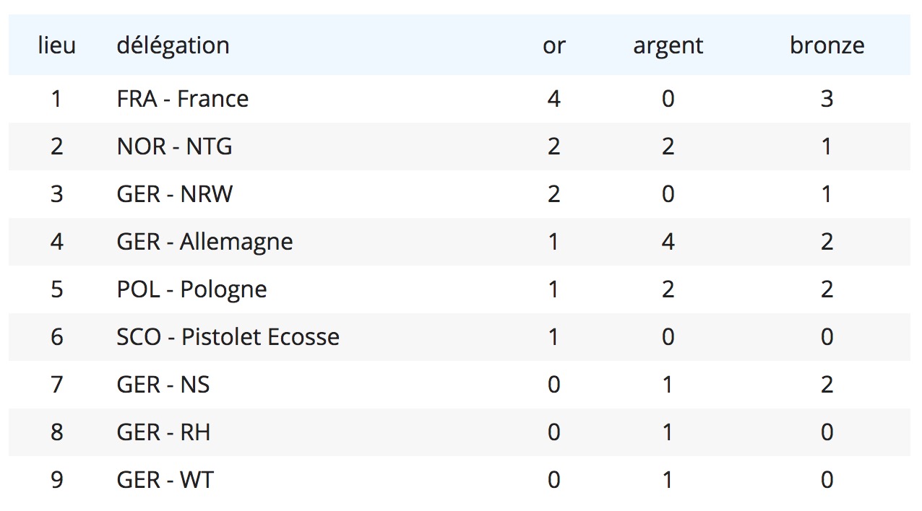
Task: Select the NOR - NTG delegation
Action: (x=174, y=147)
